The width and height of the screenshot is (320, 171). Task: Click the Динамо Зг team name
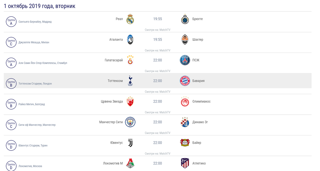pyautogui.click(x=200, y=122)
